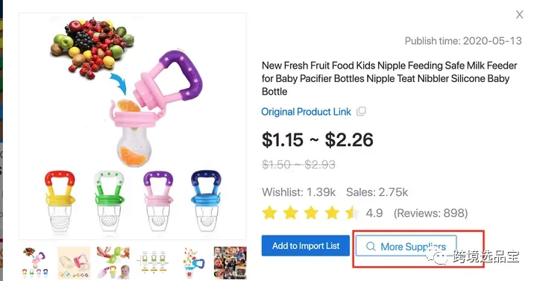Select the third thumbnail showing baby feeding
537x281 pixels.
click(113, 263)
